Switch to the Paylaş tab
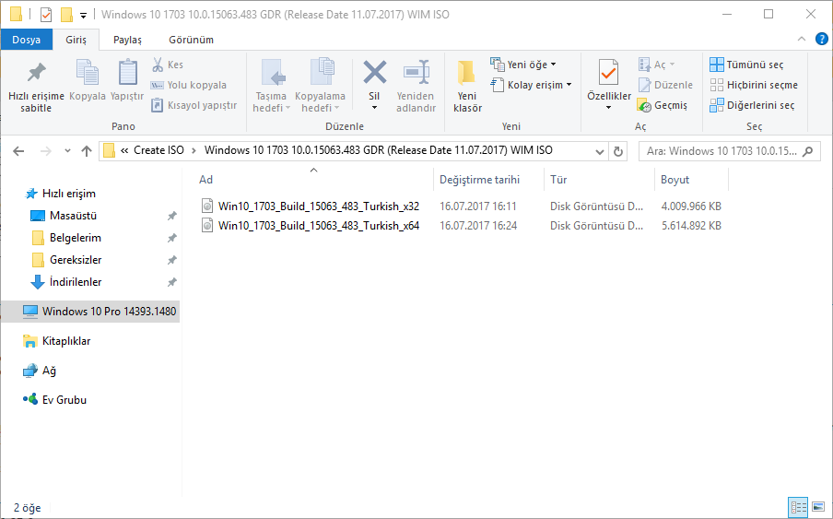 [x=127, y=40]
